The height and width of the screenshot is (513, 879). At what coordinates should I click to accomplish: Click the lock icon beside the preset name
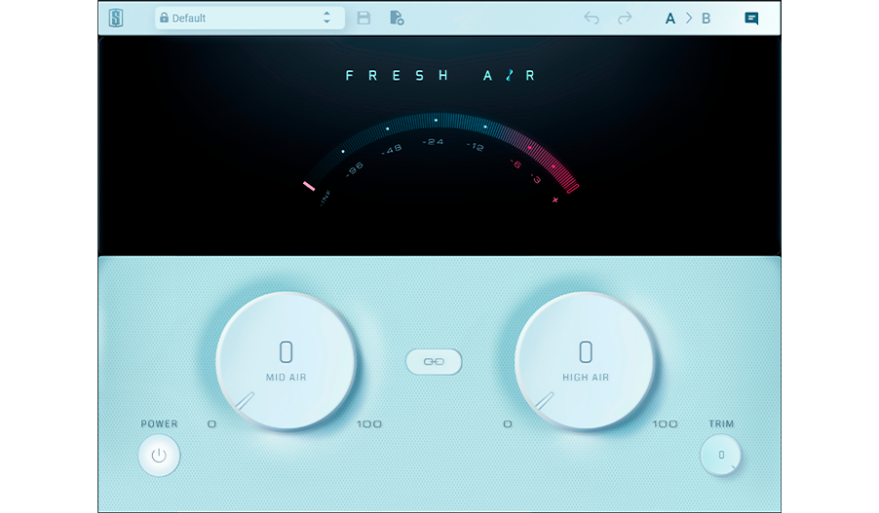164,18
